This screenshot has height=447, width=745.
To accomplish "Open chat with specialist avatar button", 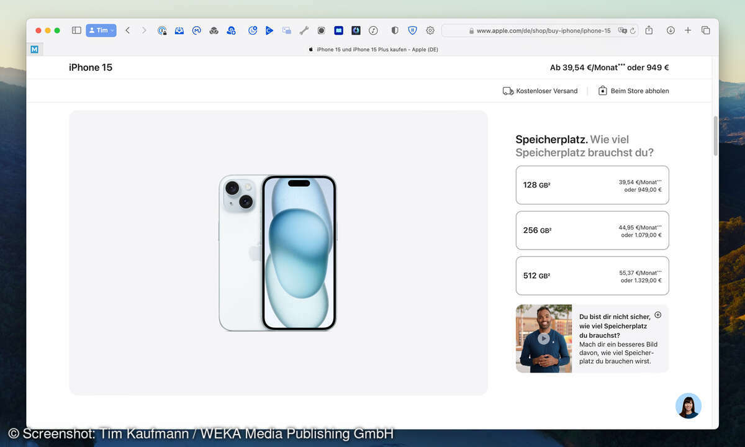I will 689,406.
